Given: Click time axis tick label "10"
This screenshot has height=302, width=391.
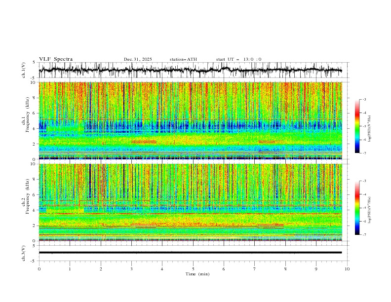Looking at the screenshot, I should [347, 269].
